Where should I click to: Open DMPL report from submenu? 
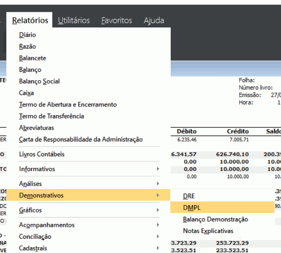(222, 207)
